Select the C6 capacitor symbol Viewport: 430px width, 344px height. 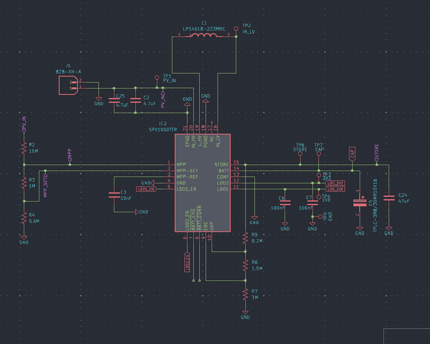point(285,203)
